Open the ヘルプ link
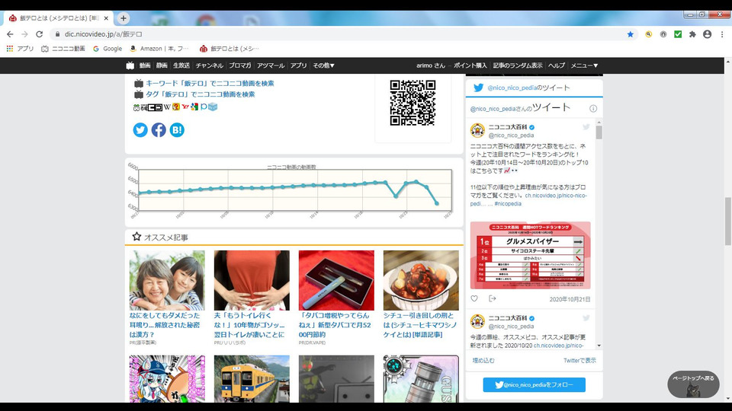This screenshot has height=411, width=732. 557,65
